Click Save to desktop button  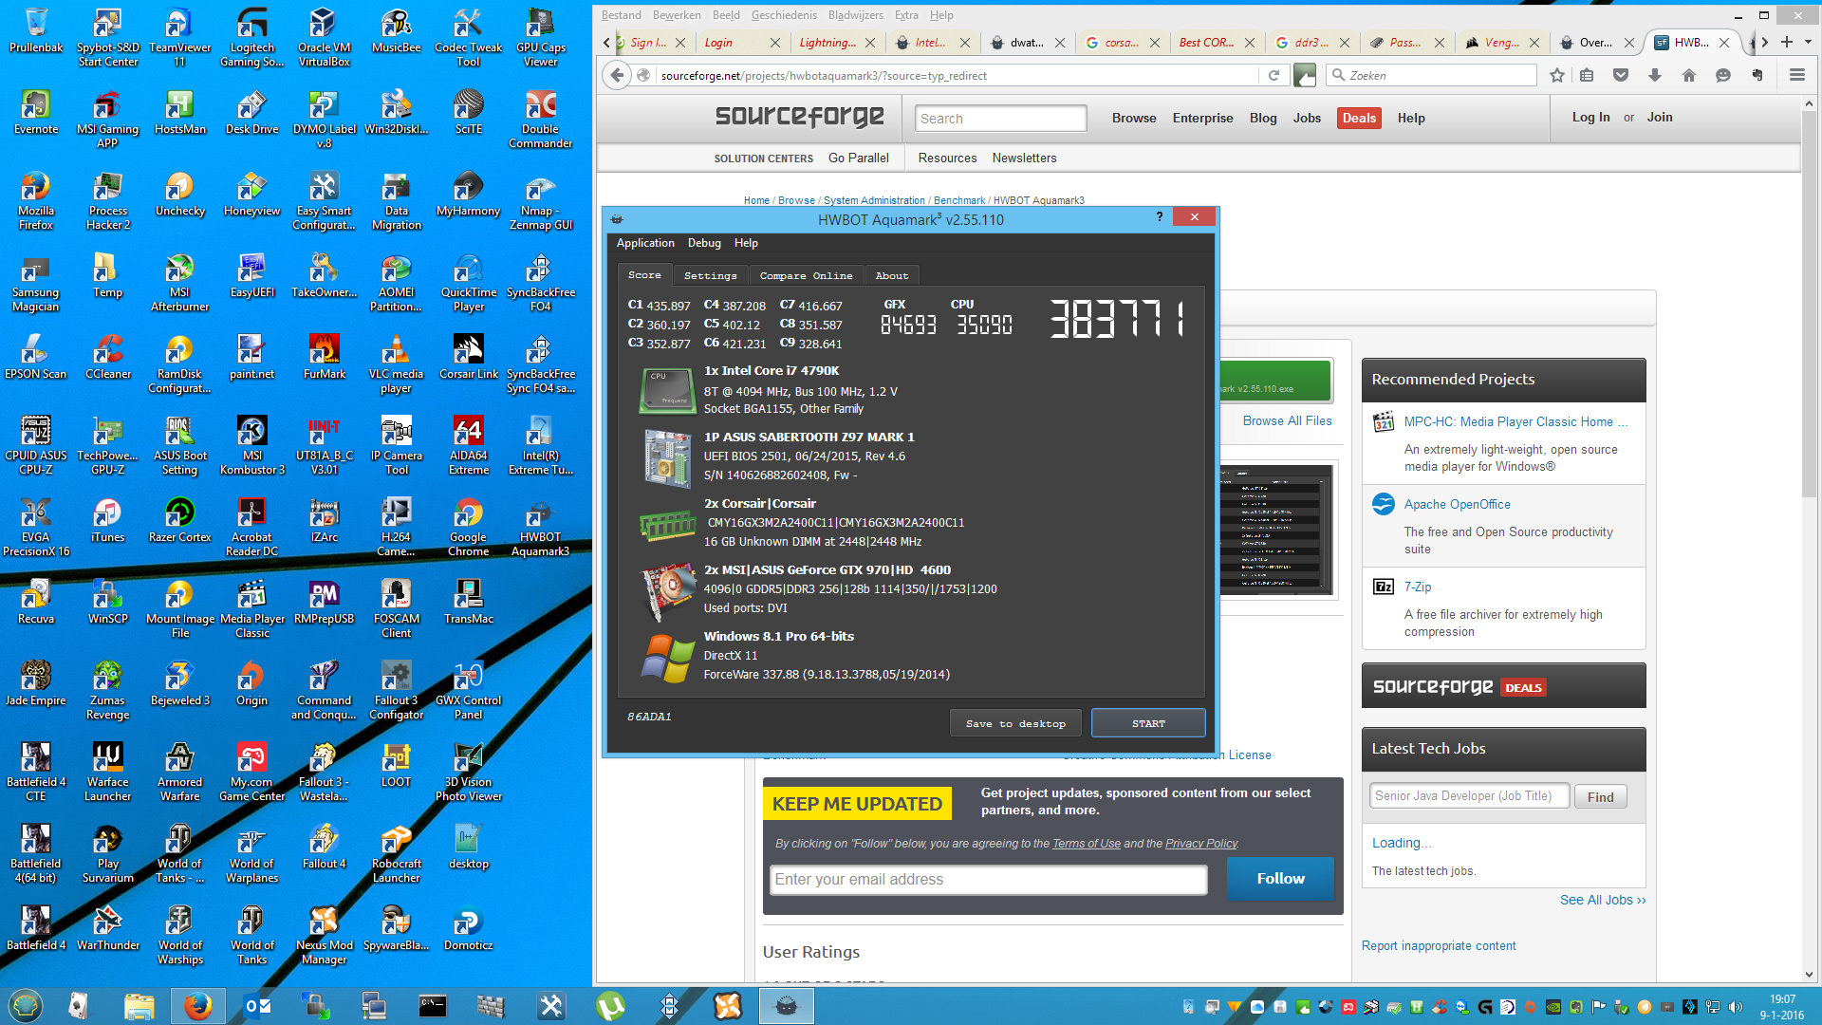point(1015,723)
